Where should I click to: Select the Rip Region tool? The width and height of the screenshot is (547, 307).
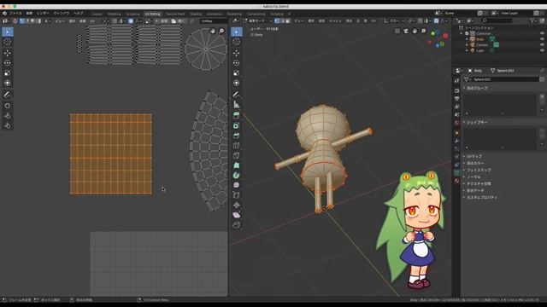237,225
